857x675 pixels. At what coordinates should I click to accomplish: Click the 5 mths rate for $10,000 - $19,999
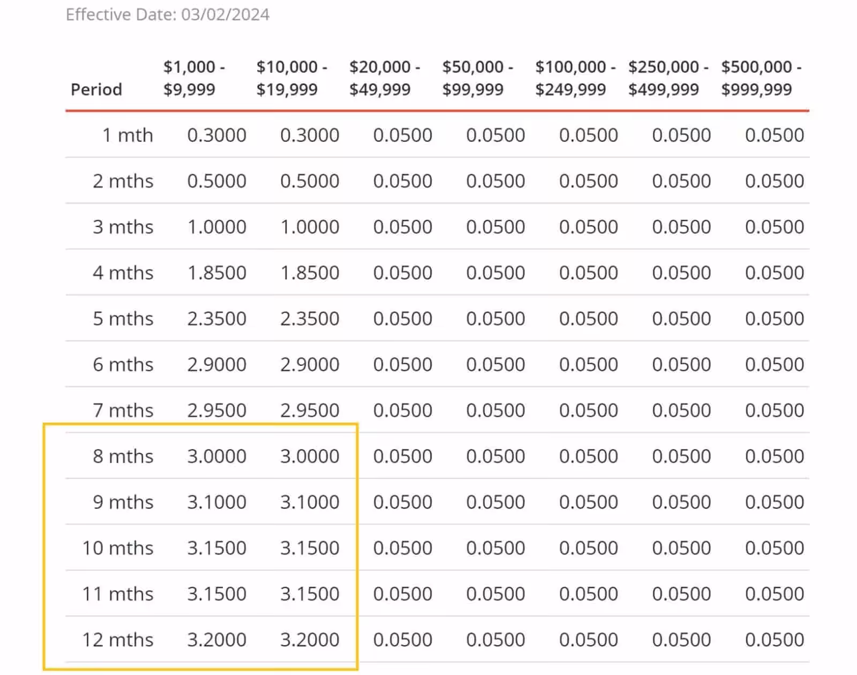(x=310, y=319)
